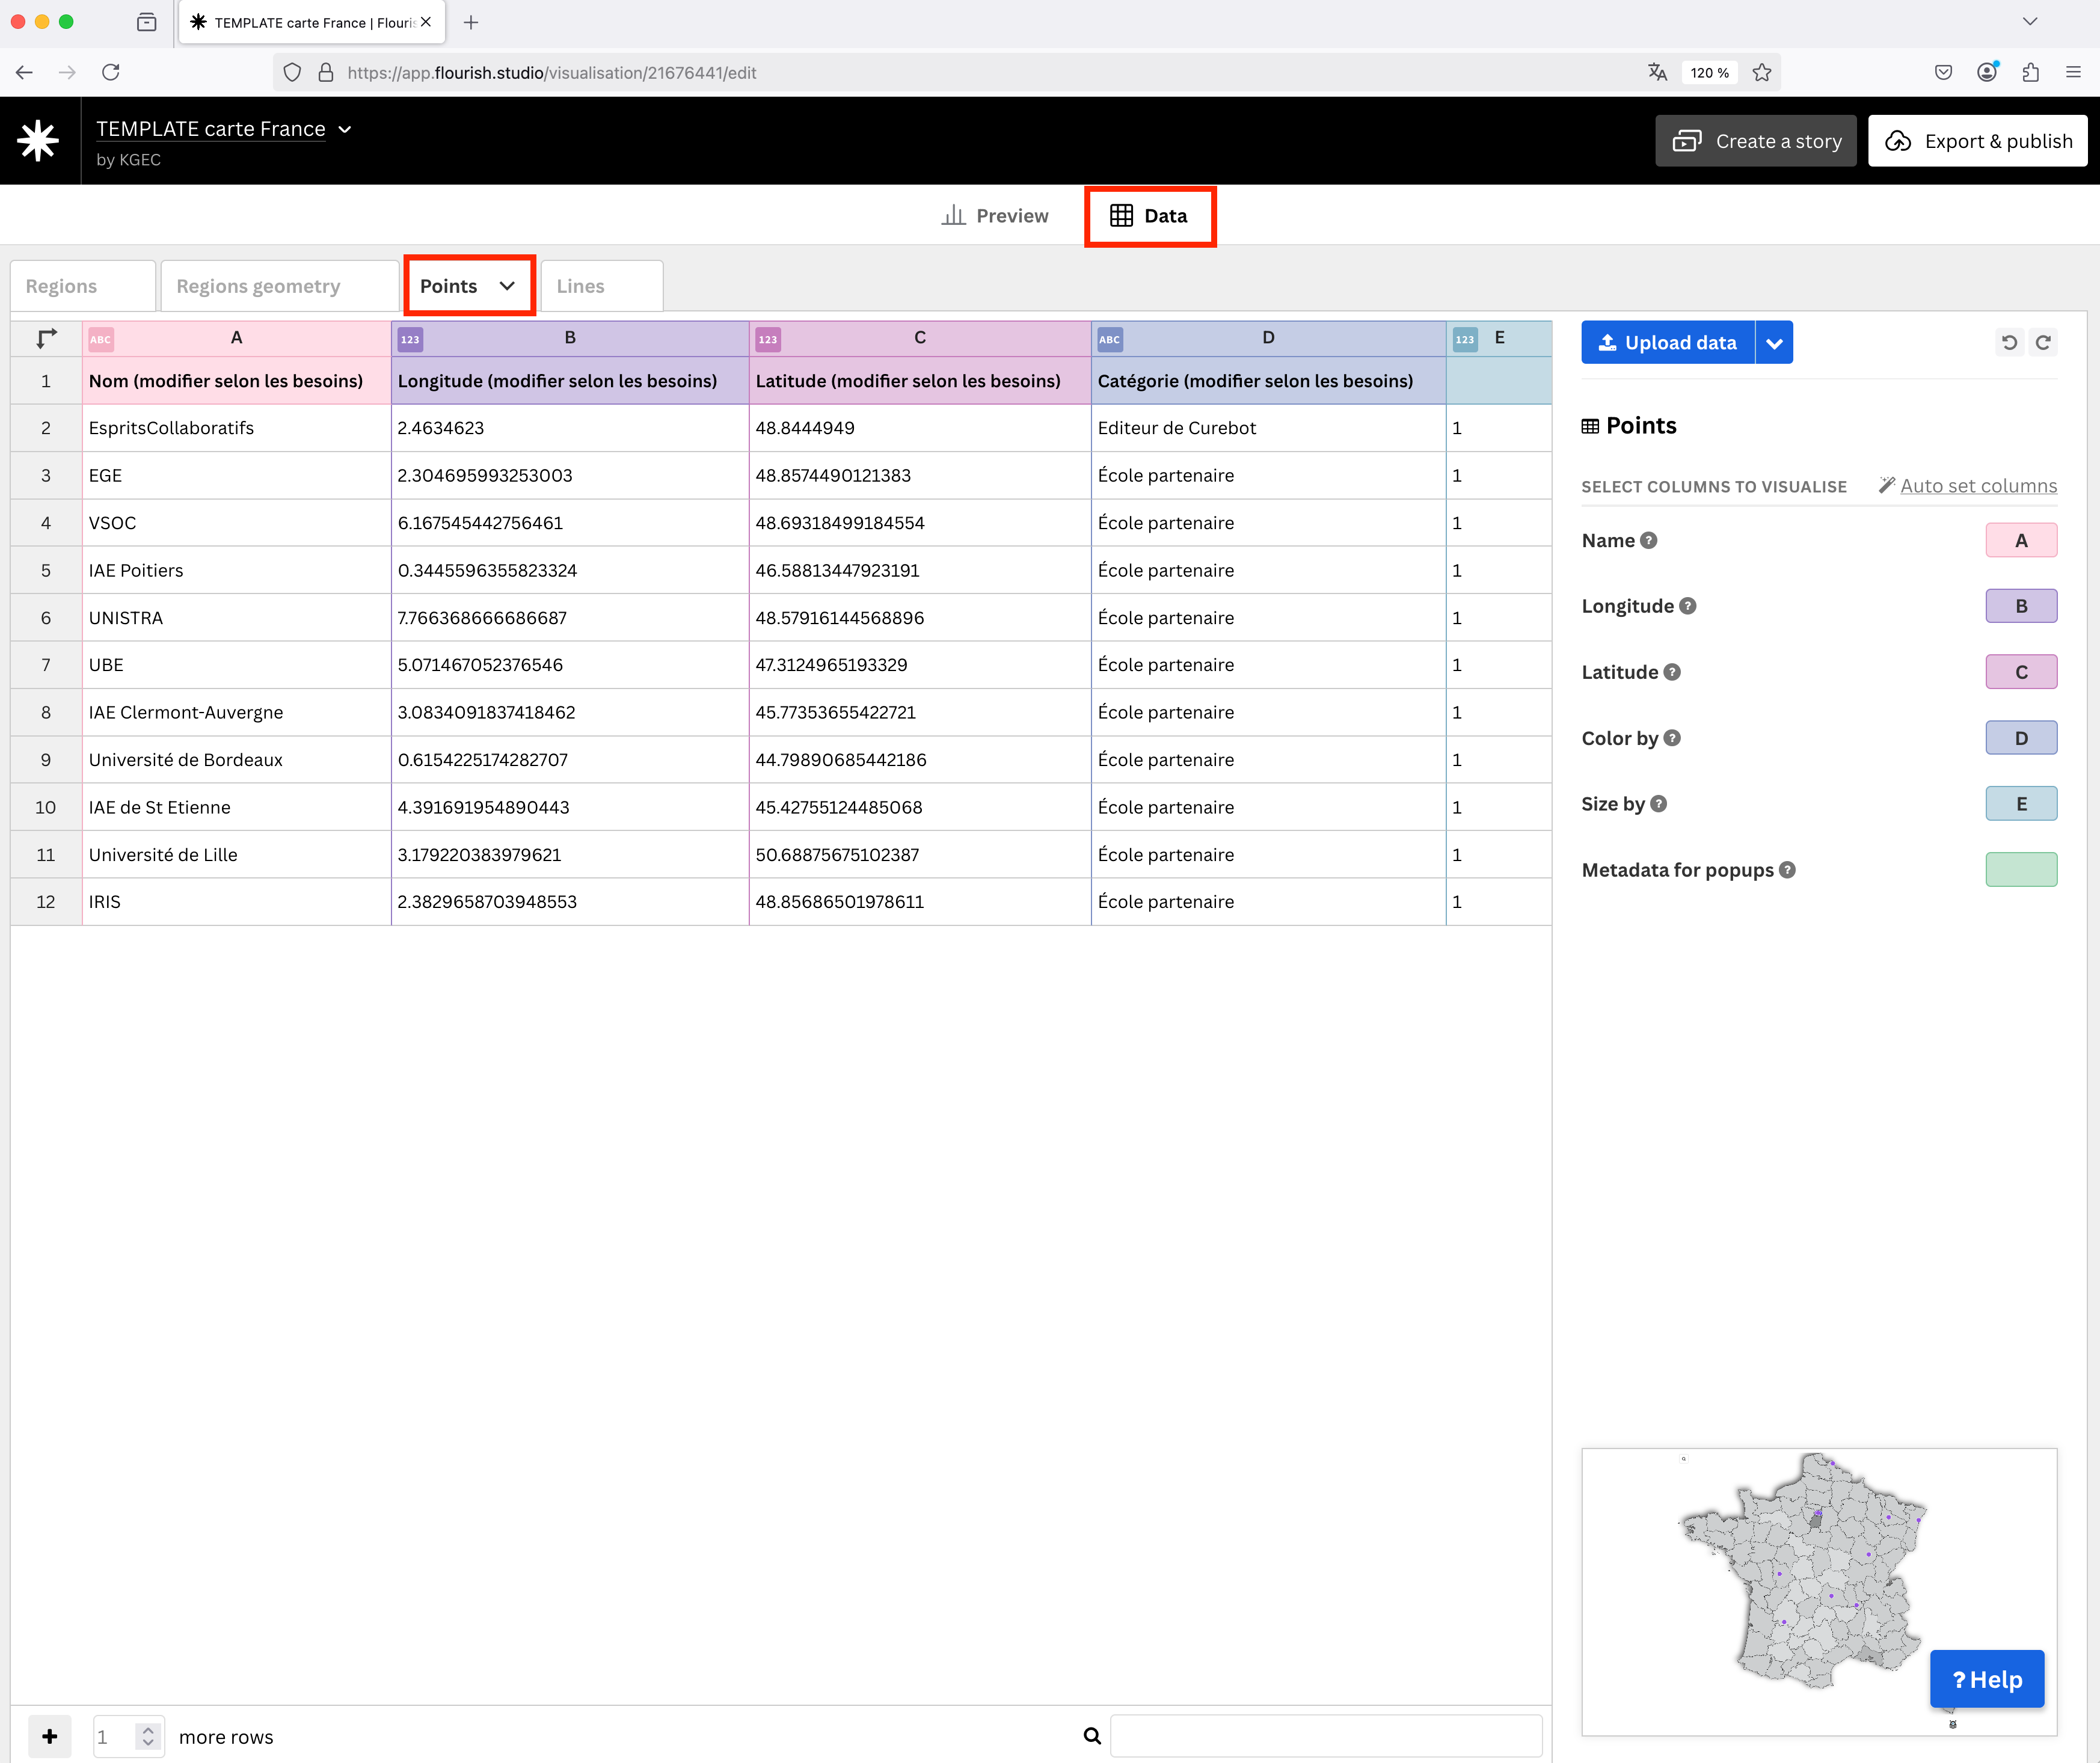Click the transpose/swap rows-columns icon

tap(46, 339)
